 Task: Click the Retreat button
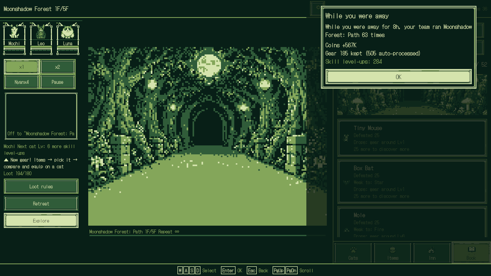(x=41, y=204)
